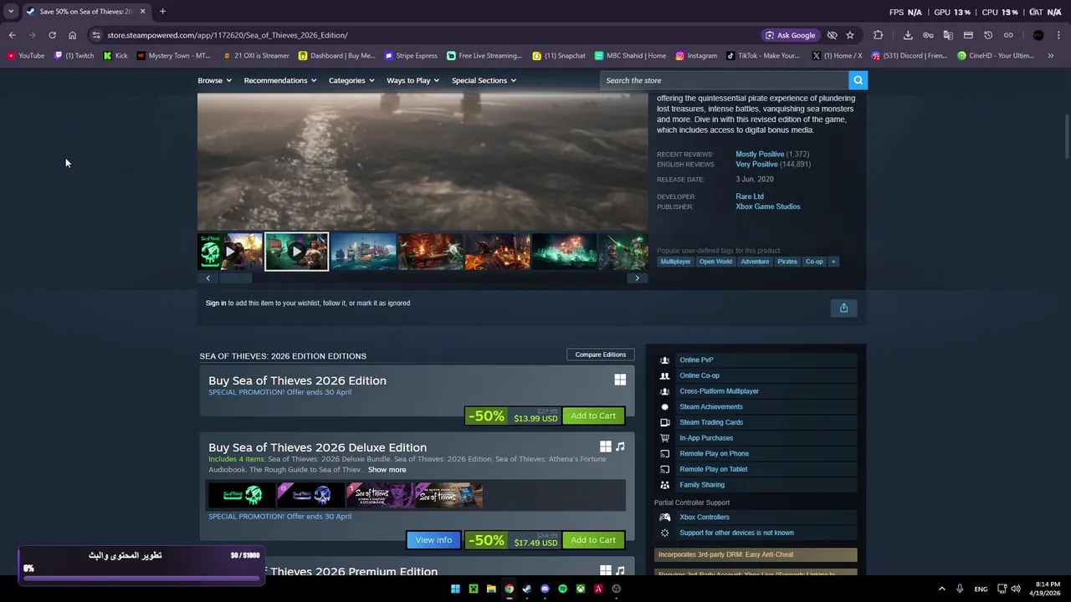Open the Chrome extensions puzzle icon

(x=878, y=35)
